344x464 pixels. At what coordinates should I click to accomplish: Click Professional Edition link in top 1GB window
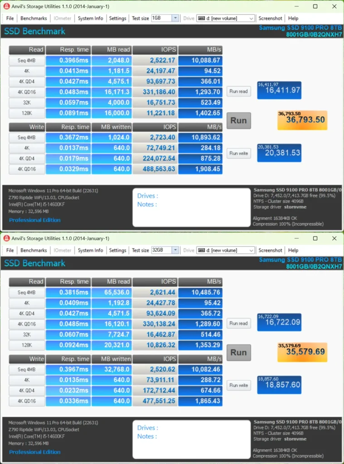pyautogui.click(x=34, y=220)
